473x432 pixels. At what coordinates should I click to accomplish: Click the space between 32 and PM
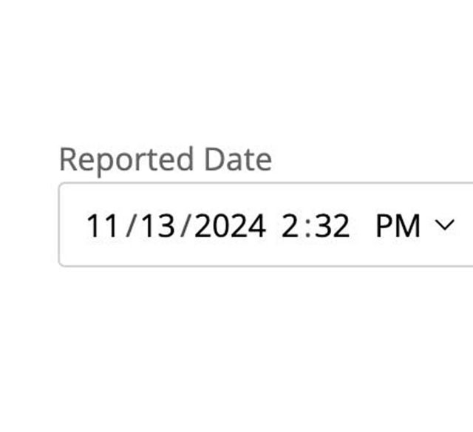point(363,225)
